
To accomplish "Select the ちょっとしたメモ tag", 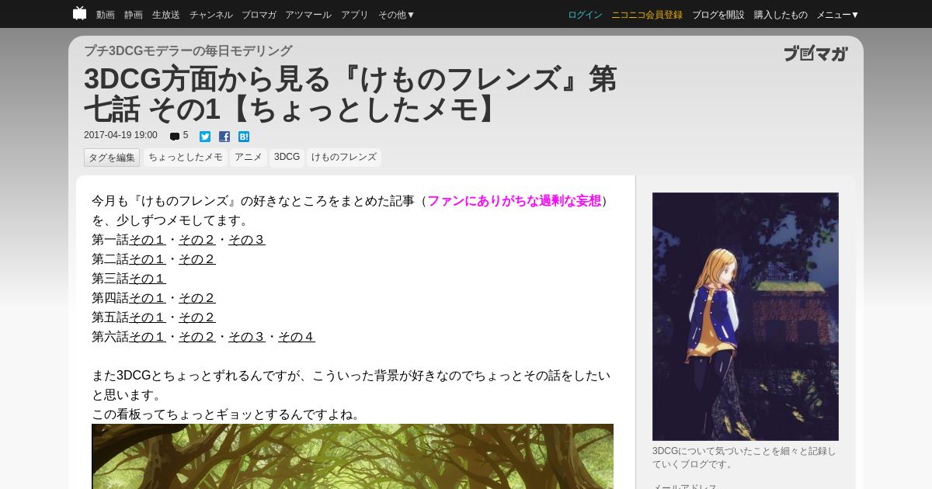I will [x=186, y=158].
